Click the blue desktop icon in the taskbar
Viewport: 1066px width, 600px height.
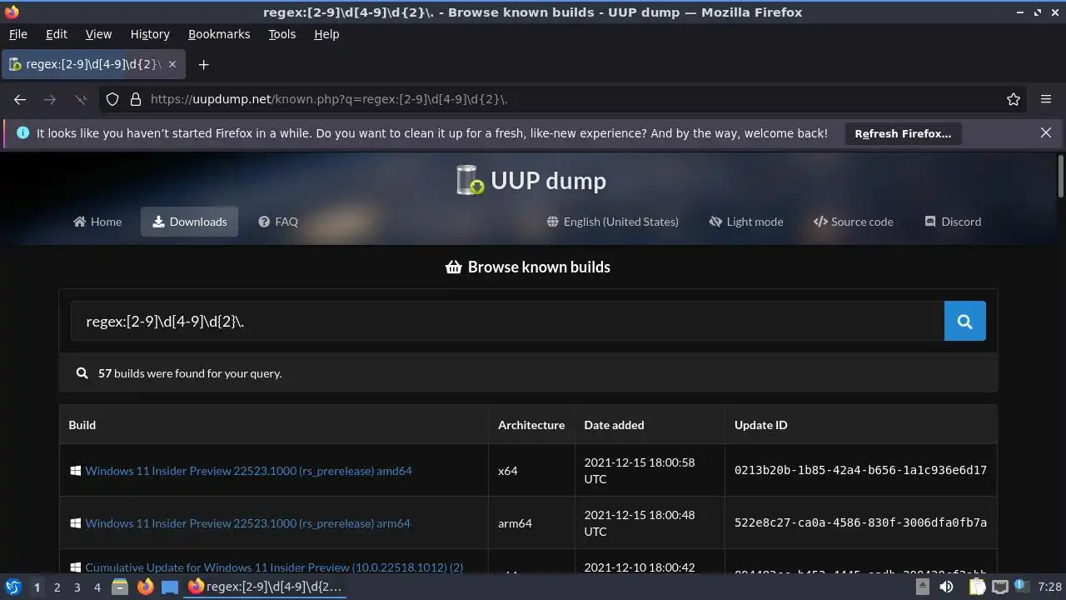pyautogui.click(x=170, y=587)
